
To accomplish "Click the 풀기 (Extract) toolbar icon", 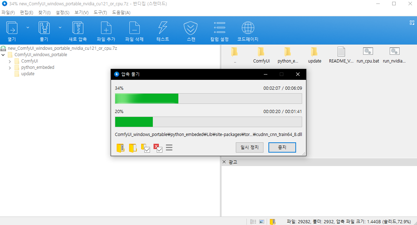I will tap(44, 28).
